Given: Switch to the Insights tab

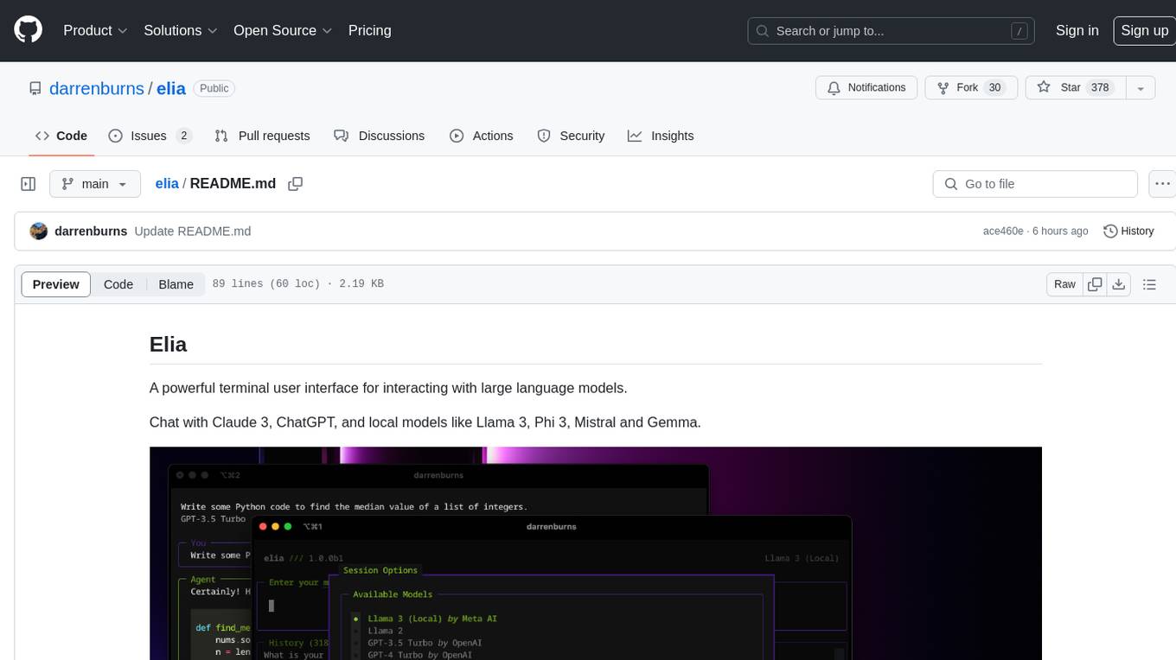Looking at the screenshot, I should tap(661, 136).
